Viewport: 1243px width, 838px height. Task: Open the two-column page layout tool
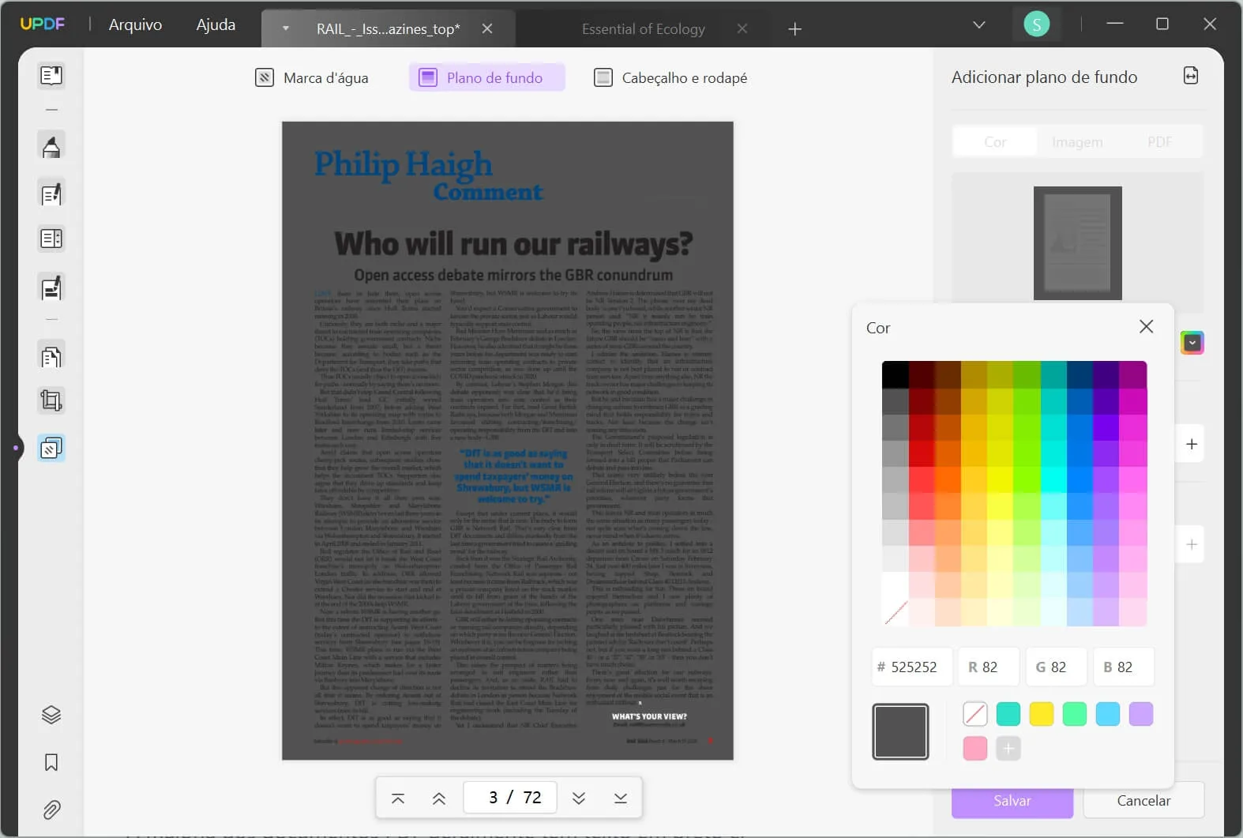coord(51,239)
